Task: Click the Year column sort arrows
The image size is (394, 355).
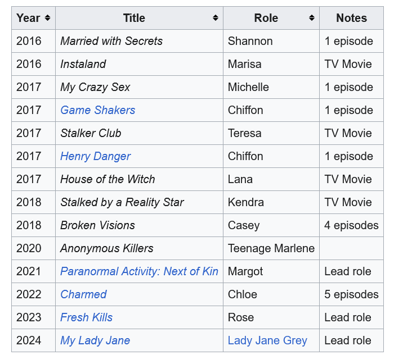Action: [47, 18]
